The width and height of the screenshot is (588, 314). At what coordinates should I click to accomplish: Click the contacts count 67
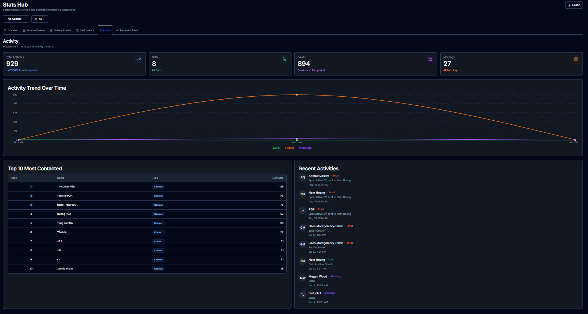pyautogui.click(x=282, y=214)
